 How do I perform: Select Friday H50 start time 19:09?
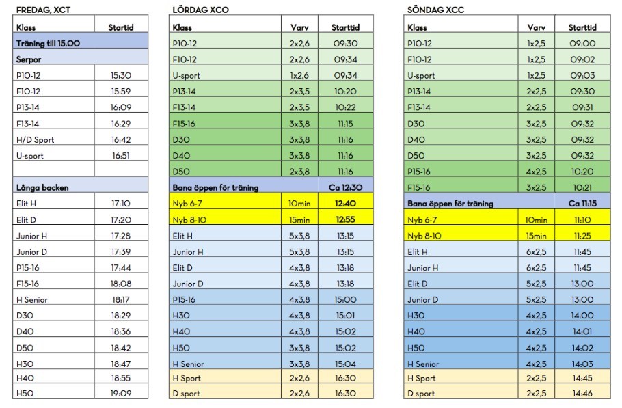point(121,394)
